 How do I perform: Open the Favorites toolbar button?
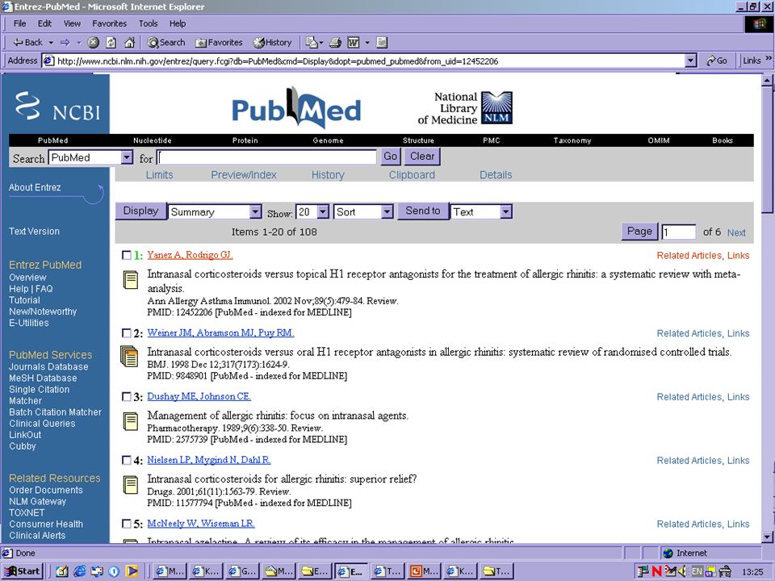[x=219, y=43]
